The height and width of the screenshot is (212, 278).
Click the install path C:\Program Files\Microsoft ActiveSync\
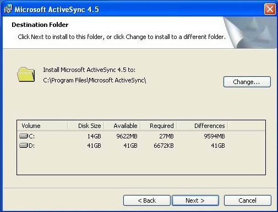pyautogui.click(x=95, y=80)
